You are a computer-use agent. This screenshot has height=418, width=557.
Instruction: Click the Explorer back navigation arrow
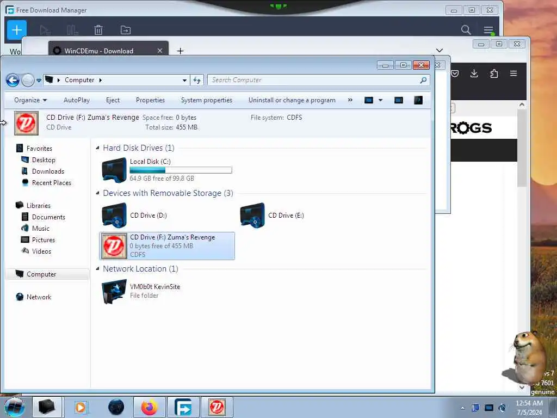pos(13,81)
